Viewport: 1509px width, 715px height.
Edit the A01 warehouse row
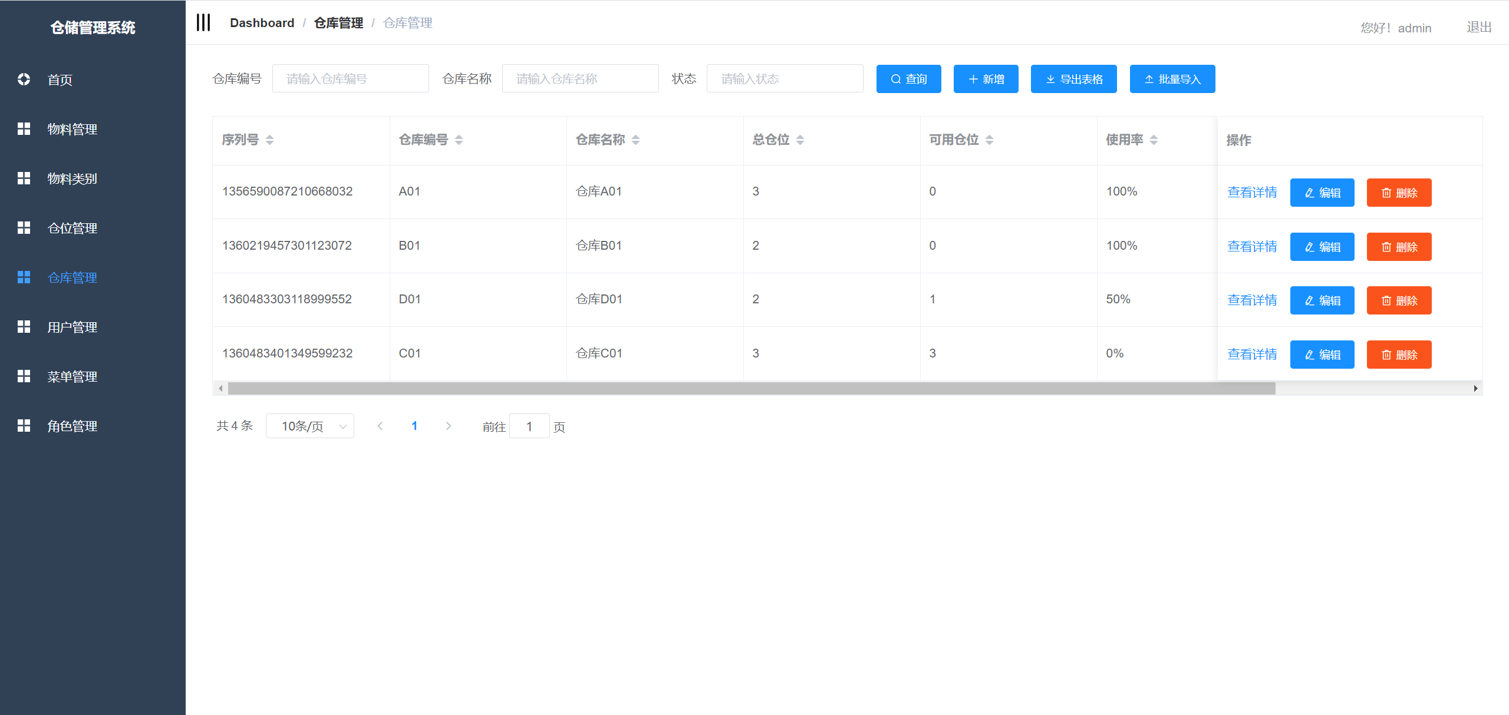1322,193
